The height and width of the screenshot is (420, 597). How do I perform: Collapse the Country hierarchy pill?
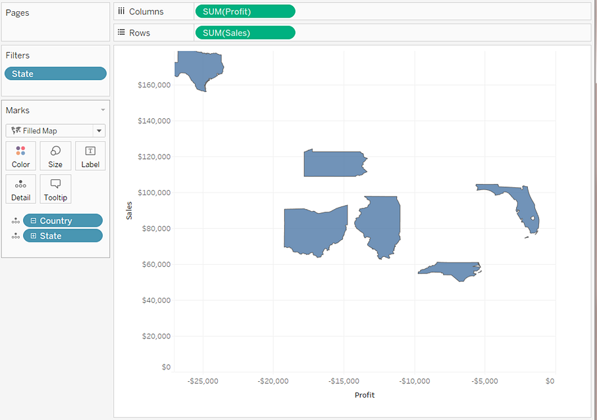click(33, 221)
